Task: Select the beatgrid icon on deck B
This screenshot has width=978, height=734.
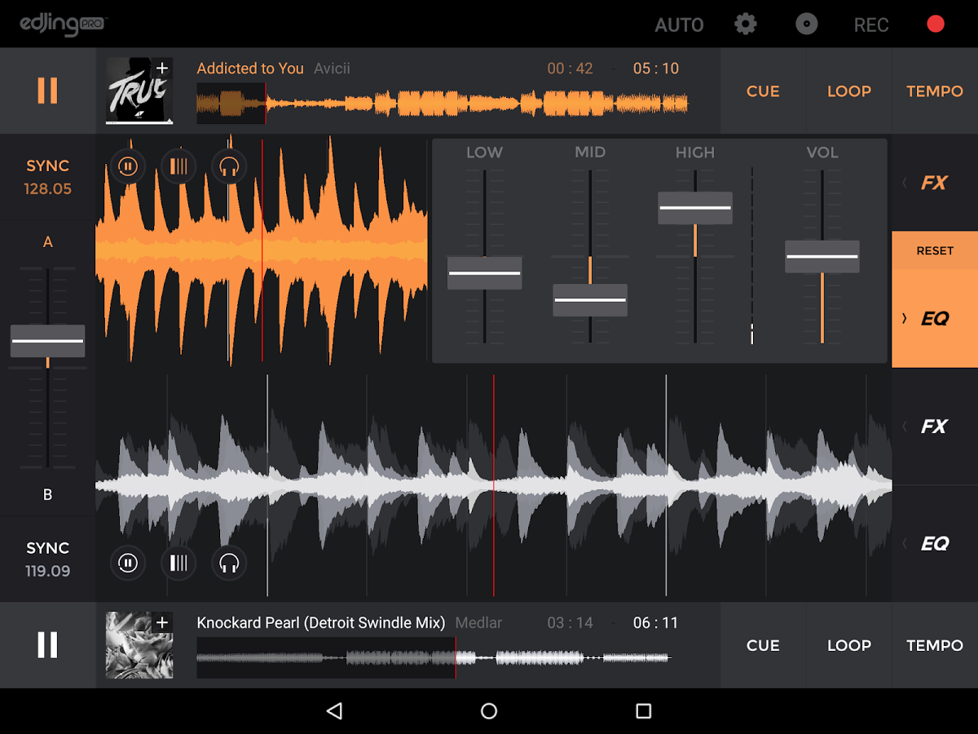Action: 178,563
